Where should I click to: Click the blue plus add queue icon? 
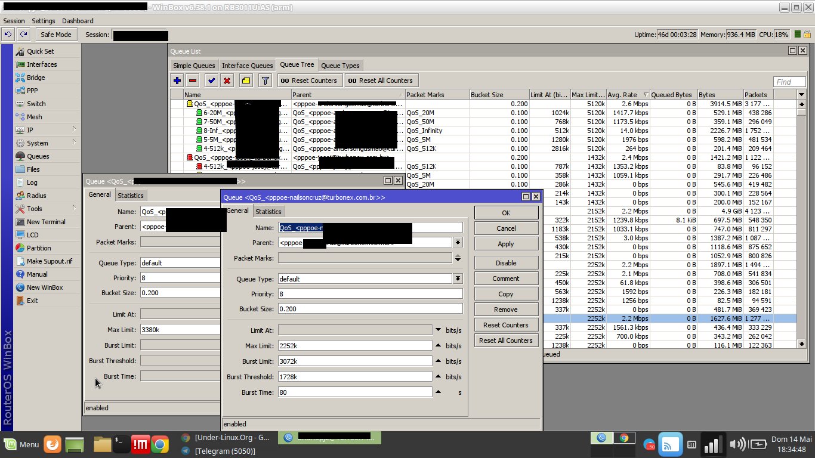177,81
